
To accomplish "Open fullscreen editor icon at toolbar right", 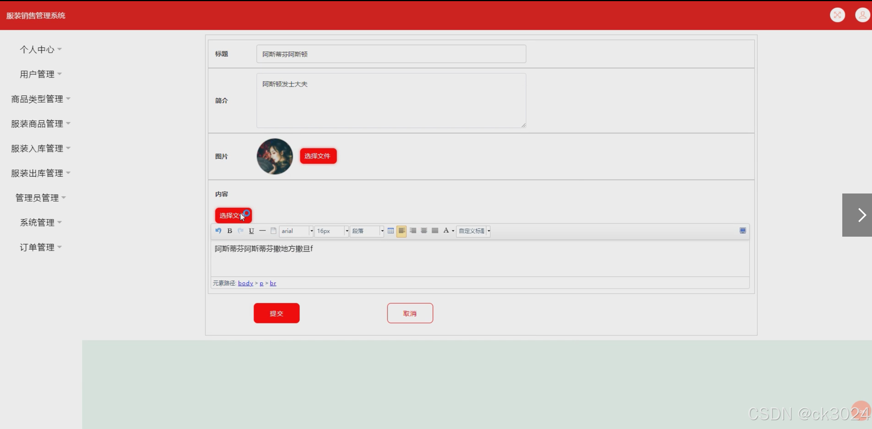I will point(743,230).
